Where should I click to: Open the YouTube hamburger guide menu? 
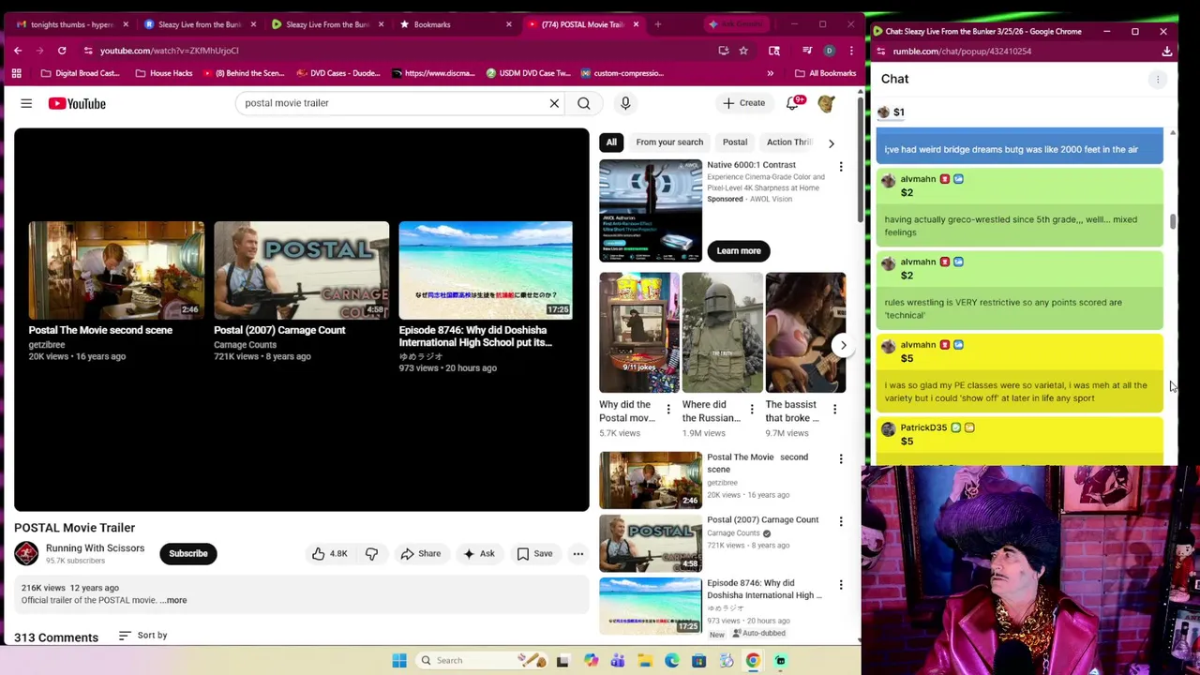(26, 103)
